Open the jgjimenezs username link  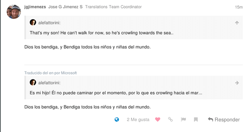[35, 7]
